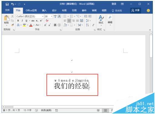Switch to the 引用 tab
The image size is (155, 114).
pos(74,10)
